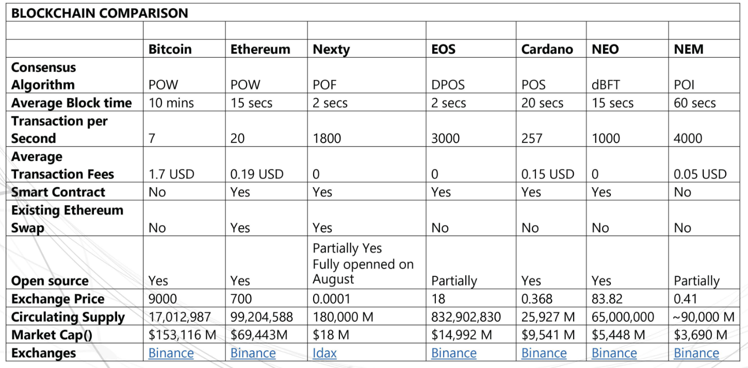Select the Nexty column header cell
The height and width of the screenshot is (368, 748).
click(331, 49)
